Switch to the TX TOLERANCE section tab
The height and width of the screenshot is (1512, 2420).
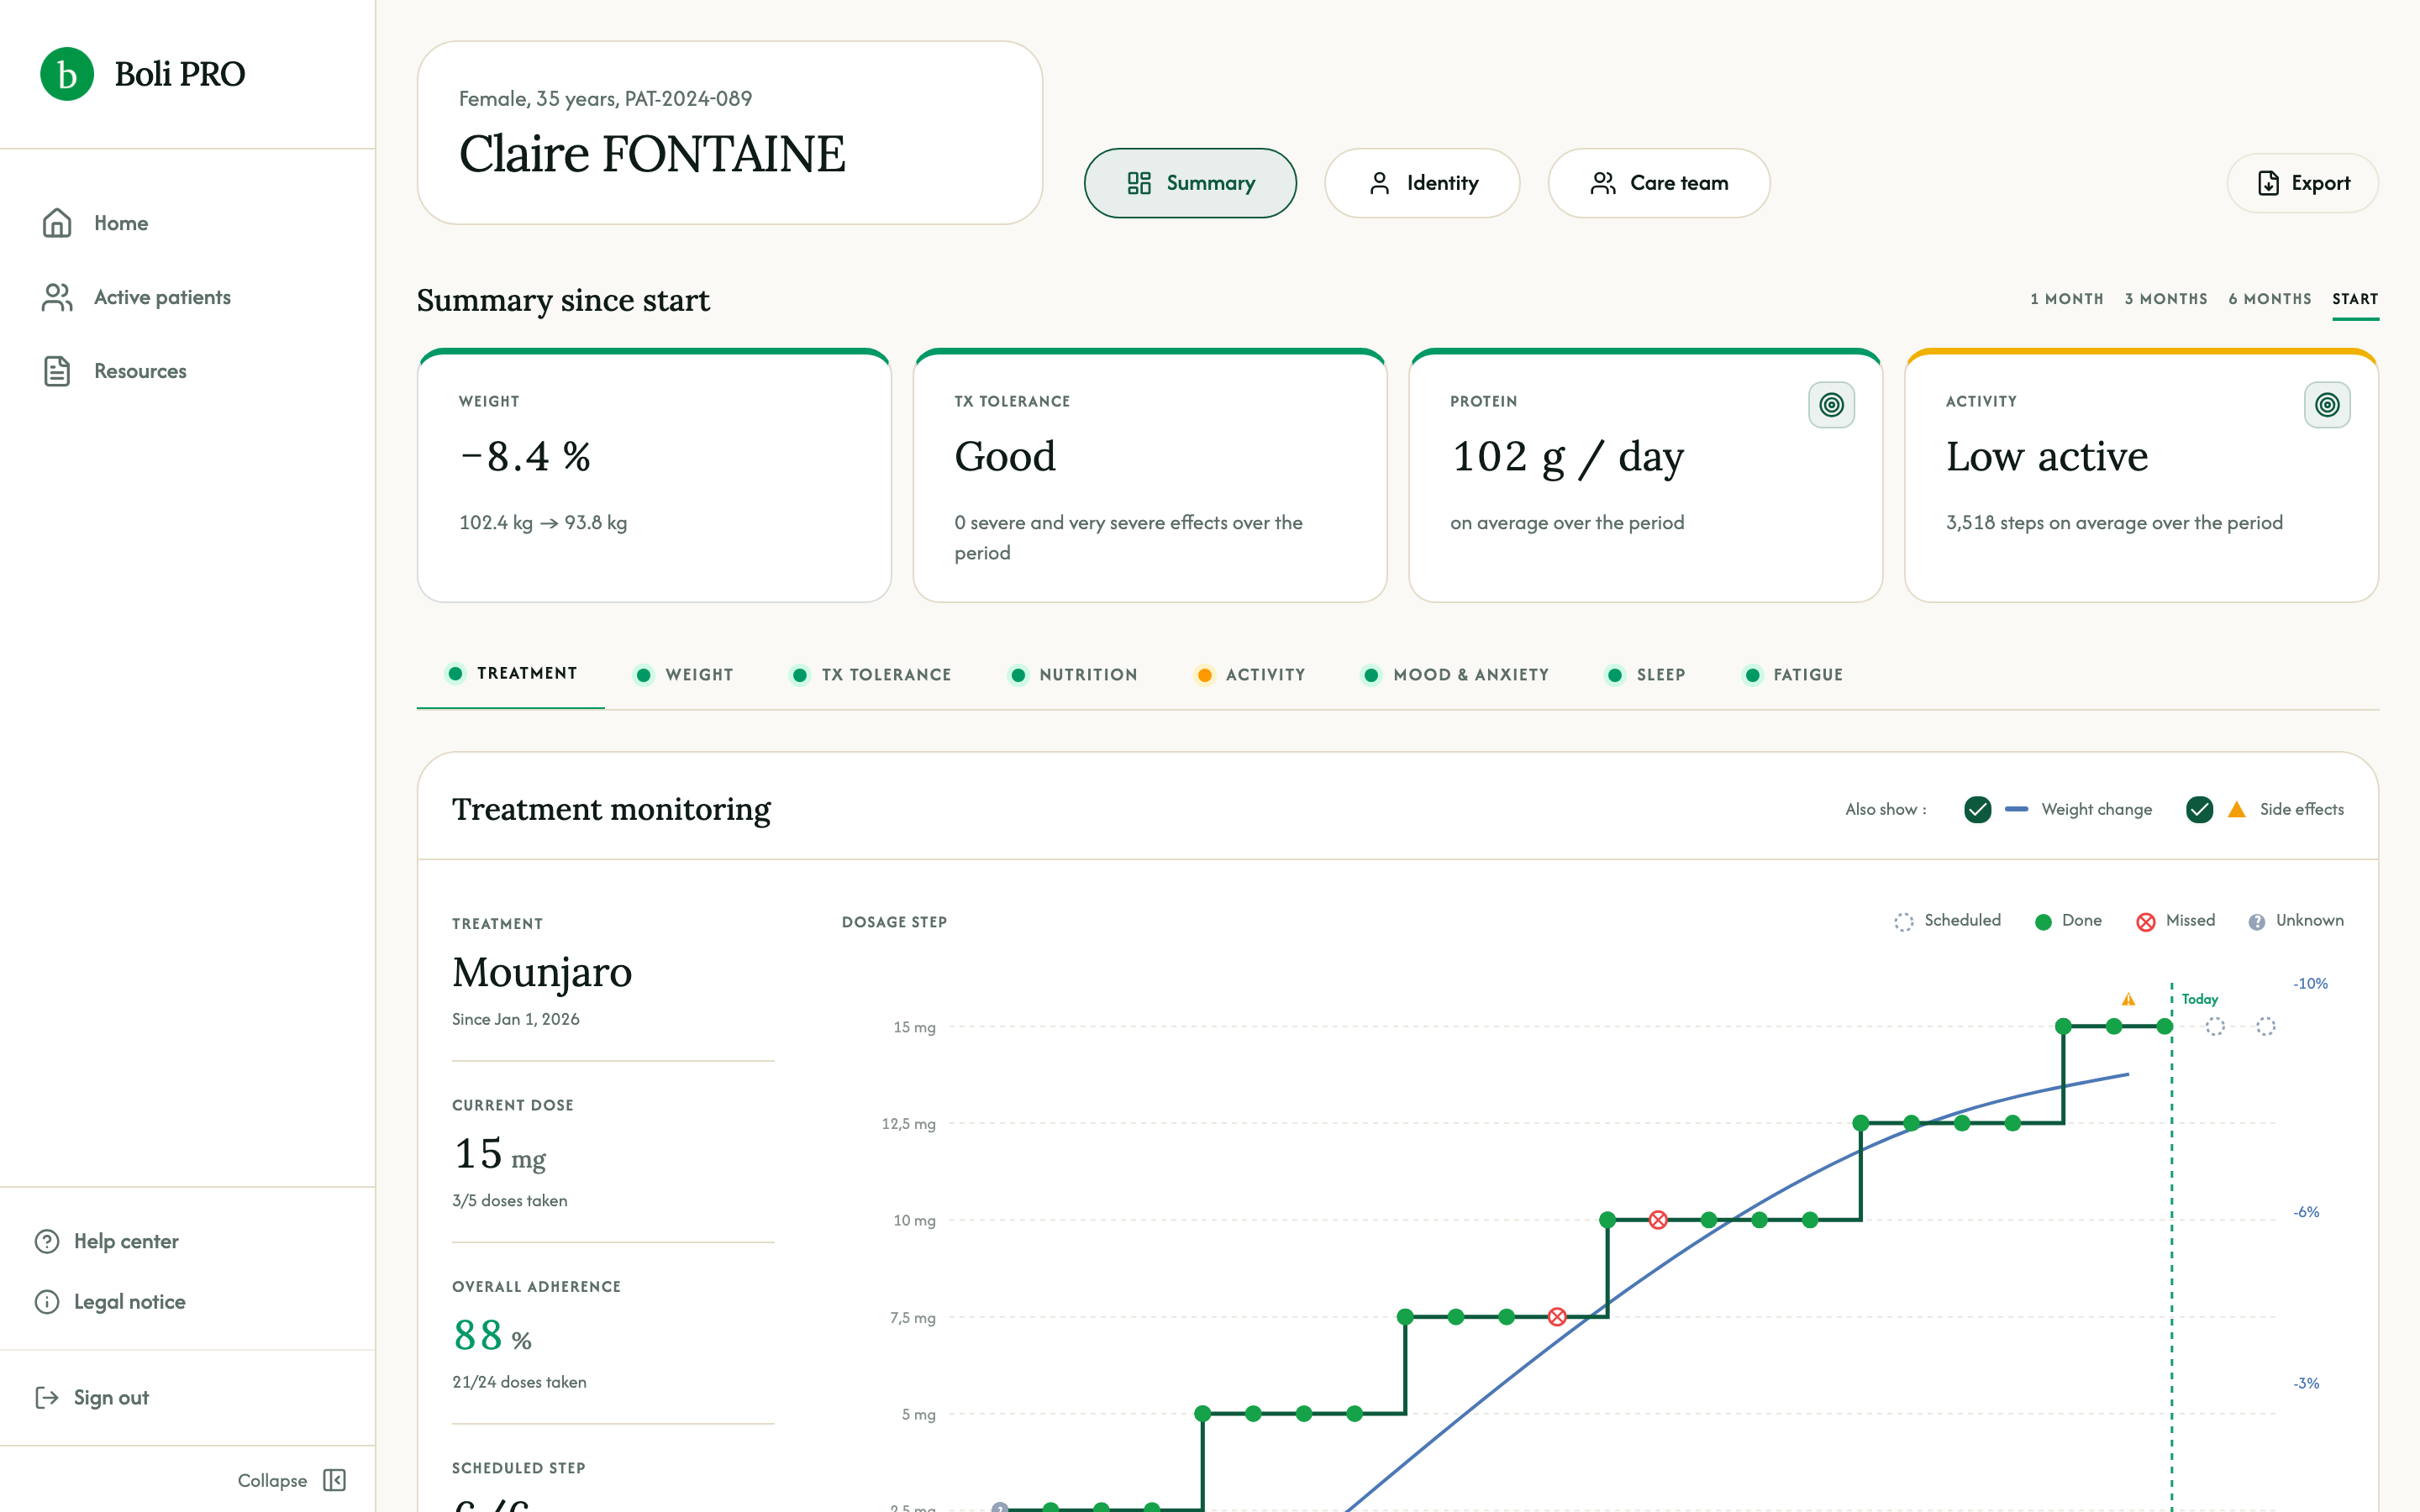(x=870, y=675)
